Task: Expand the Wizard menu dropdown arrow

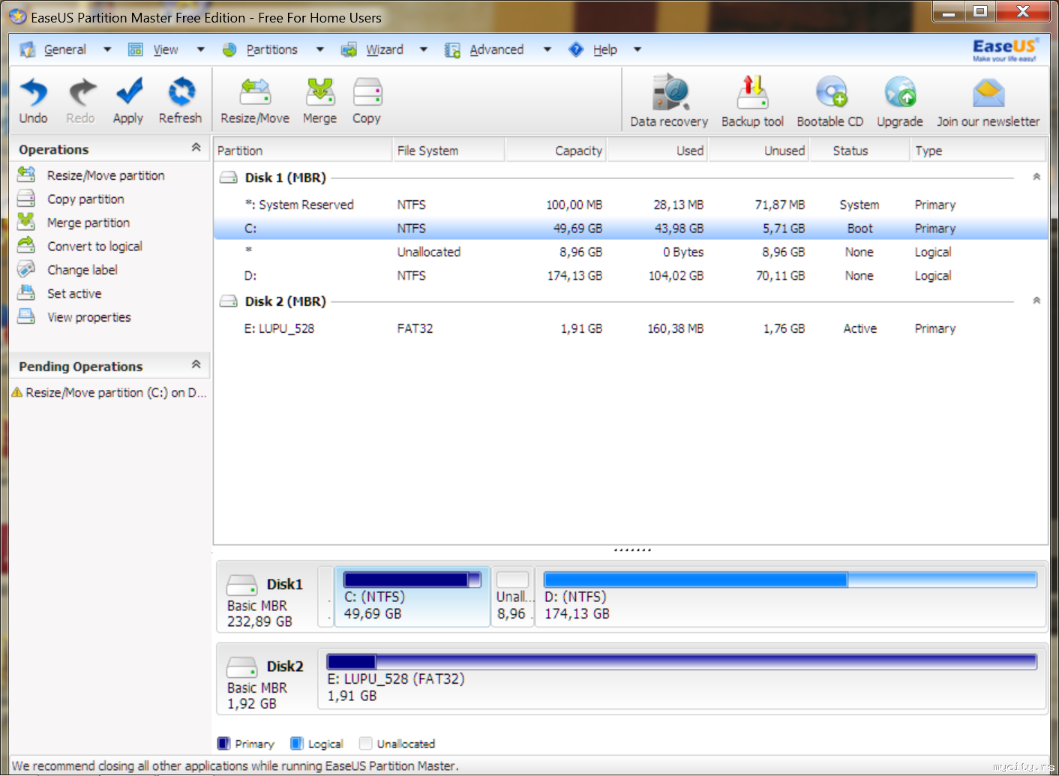Action: point(424,49)
